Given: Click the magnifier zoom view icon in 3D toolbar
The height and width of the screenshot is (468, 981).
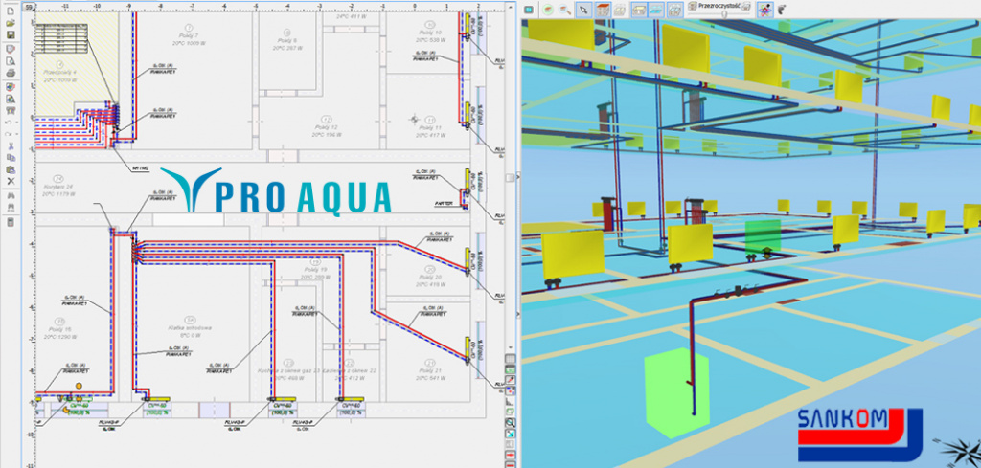Looking at the screenshot, I should tap(565, 10).
